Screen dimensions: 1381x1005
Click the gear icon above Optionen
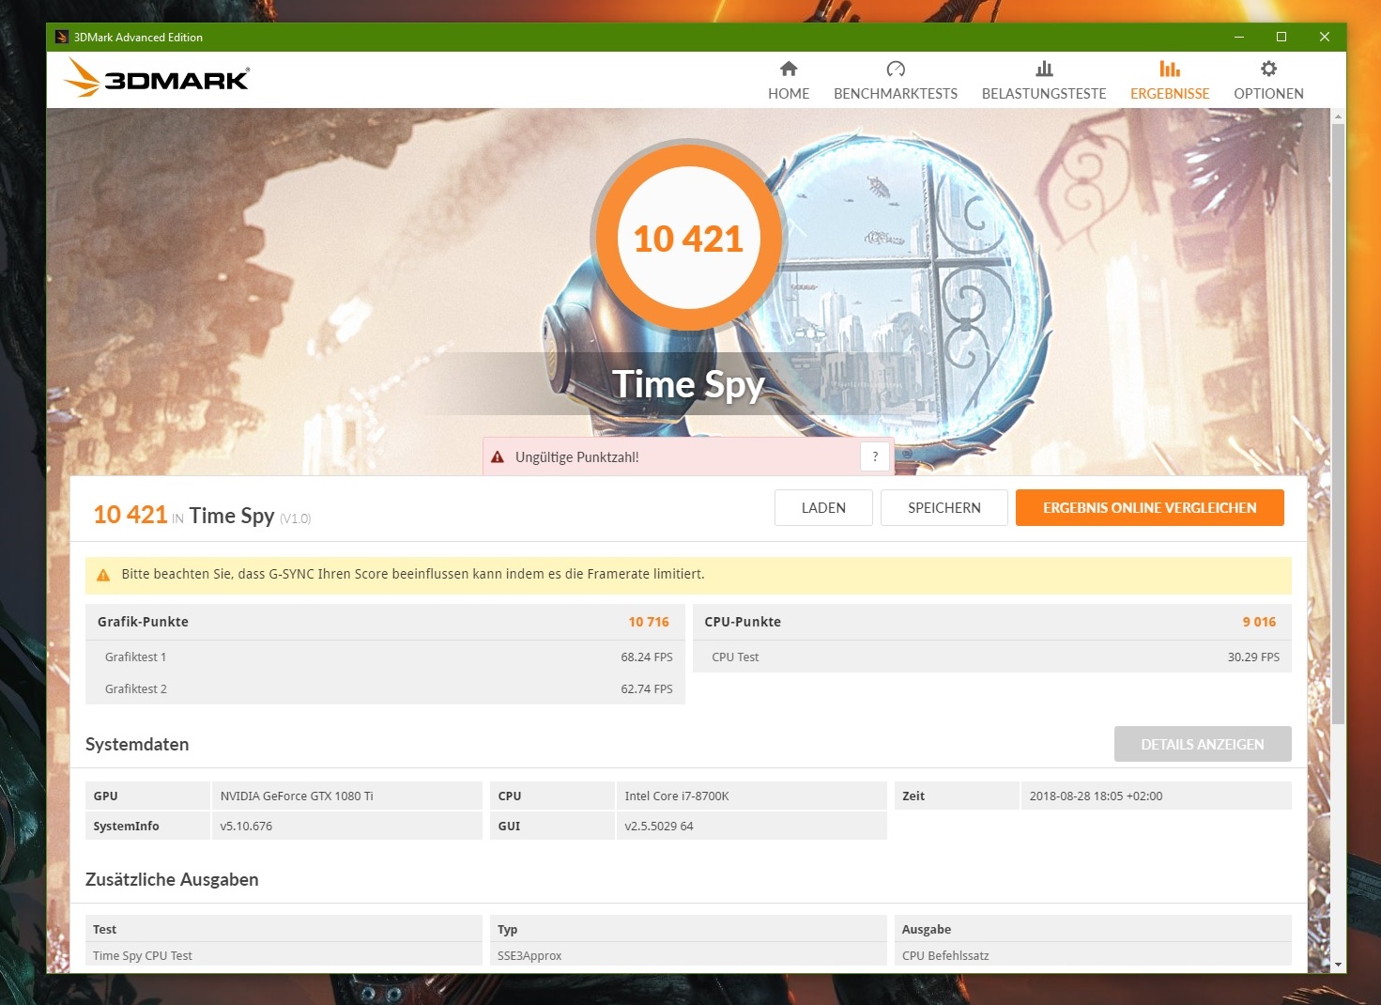tap(1268, 69)
